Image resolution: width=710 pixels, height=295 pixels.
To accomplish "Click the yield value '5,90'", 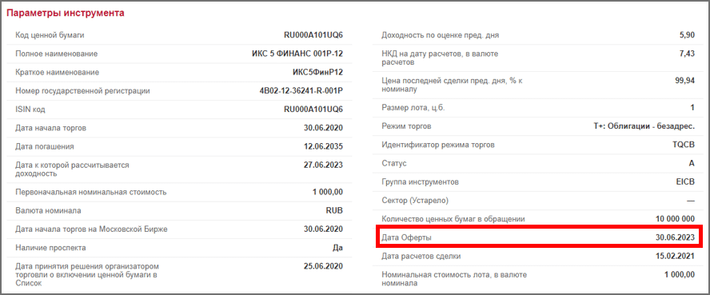I will point(687,35).
